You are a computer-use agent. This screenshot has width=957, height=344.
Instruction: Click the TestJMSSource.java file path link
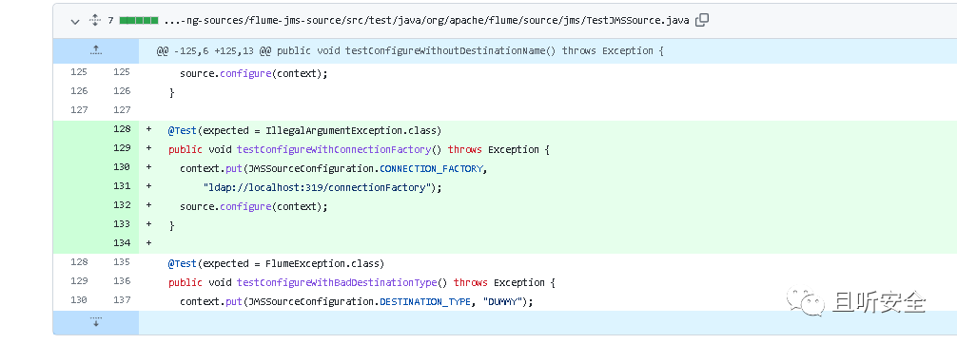coord(427,21)
